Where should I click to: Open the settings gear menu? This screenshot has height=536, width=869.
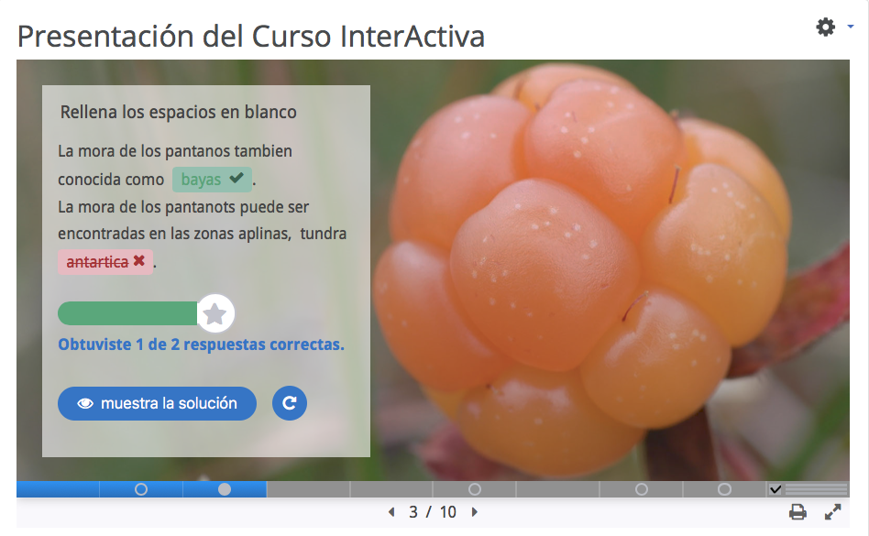point(827,27)
